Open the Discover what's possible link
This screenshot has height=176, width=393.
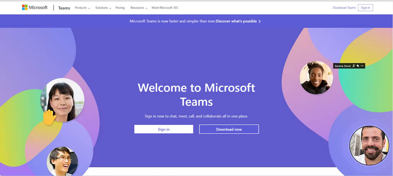click(236, 21)
